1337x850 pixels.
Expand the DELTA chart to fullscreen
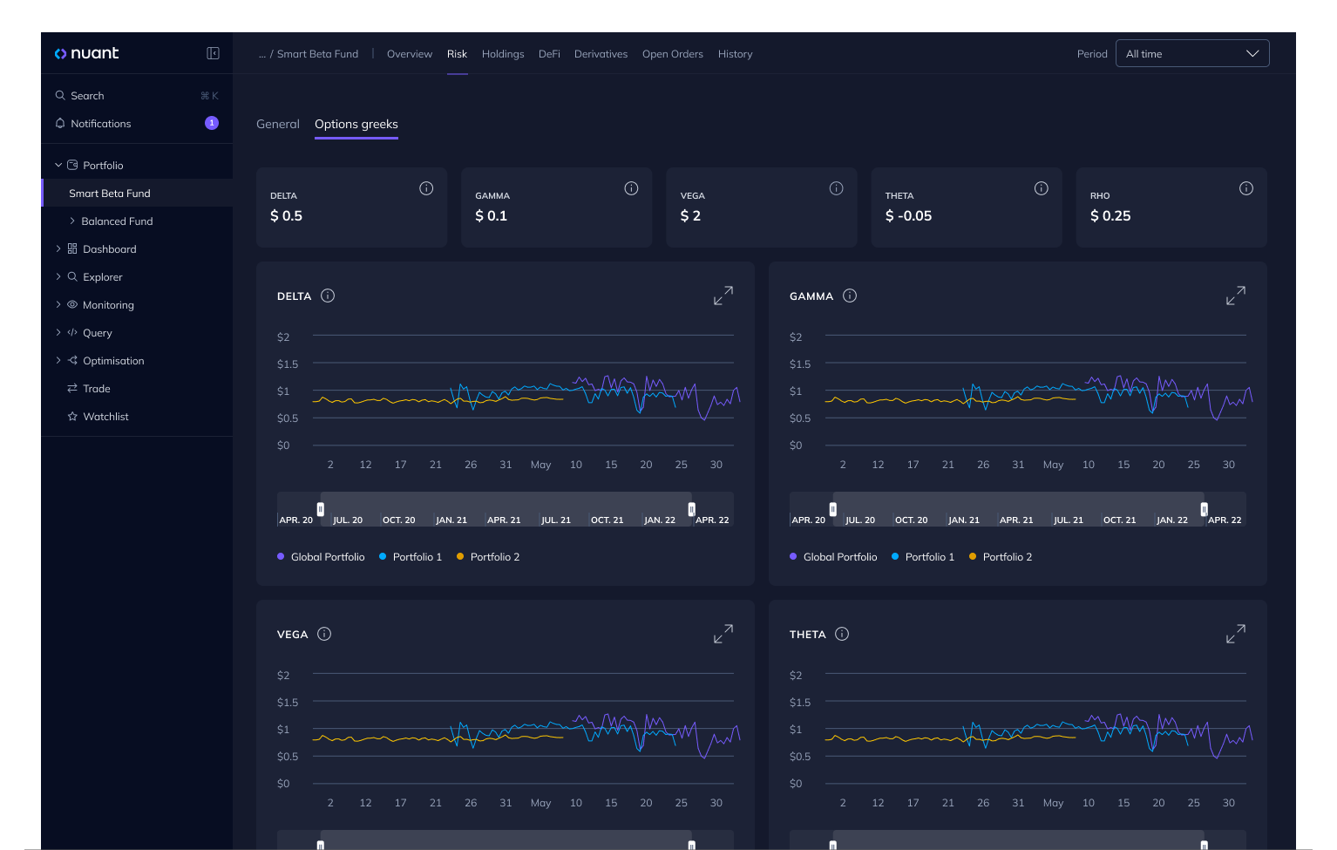tap(723, 296)
